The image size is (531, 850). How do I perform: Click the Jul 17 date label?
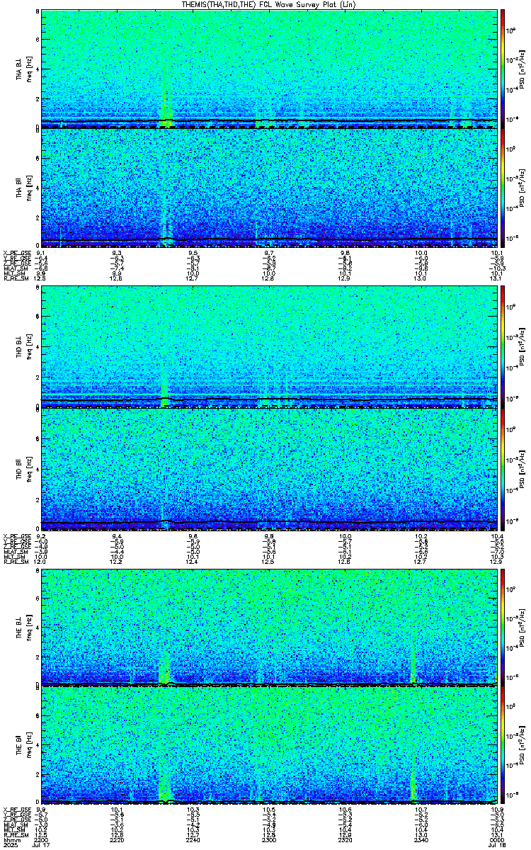[41, 846]
